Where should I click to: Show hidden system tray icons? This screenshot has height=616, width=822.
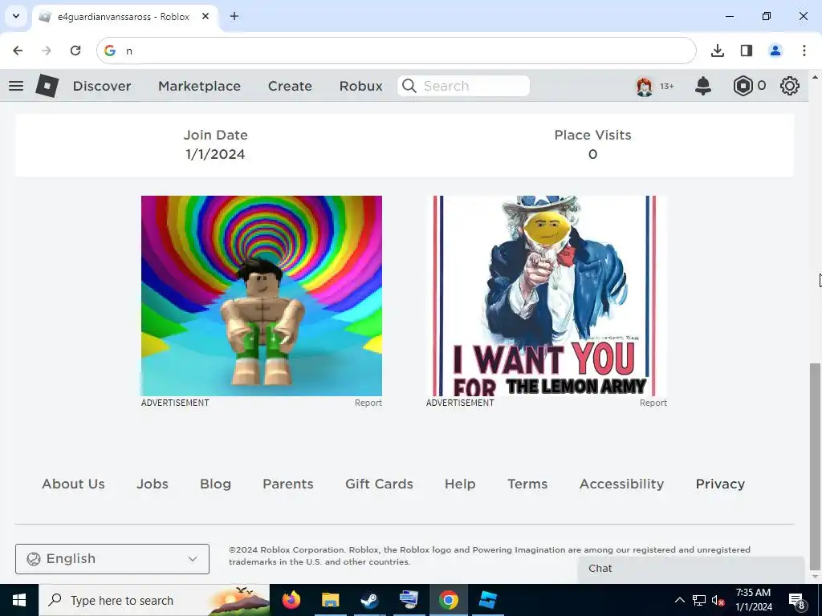pyautogui.click(x=679, y=600)
